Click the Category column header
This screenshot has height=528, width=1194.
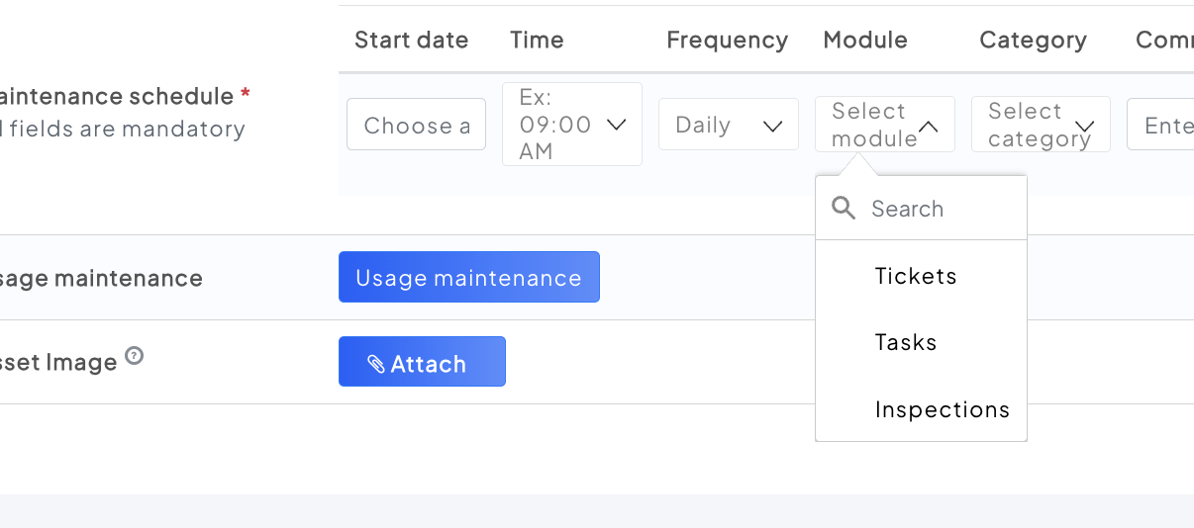[1033, 40]
